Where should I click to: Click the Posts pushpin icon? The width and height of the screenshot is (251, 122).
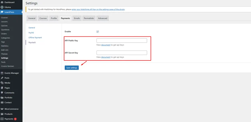2,78
